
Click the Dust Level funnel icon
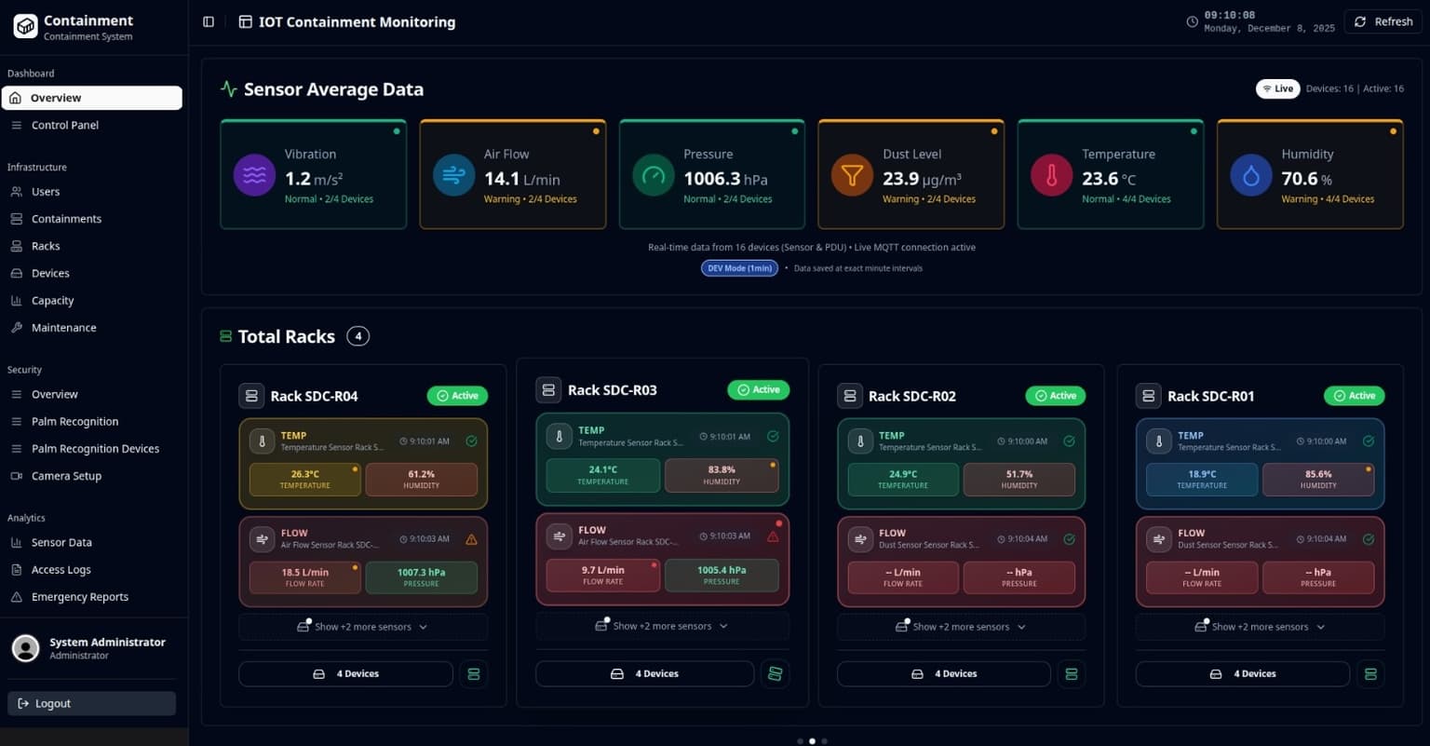pyautogui.click(x=852, y=174)
